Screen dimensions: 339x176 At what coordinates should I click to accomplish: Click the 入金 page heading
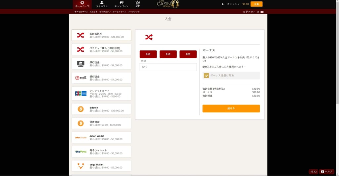168,19
